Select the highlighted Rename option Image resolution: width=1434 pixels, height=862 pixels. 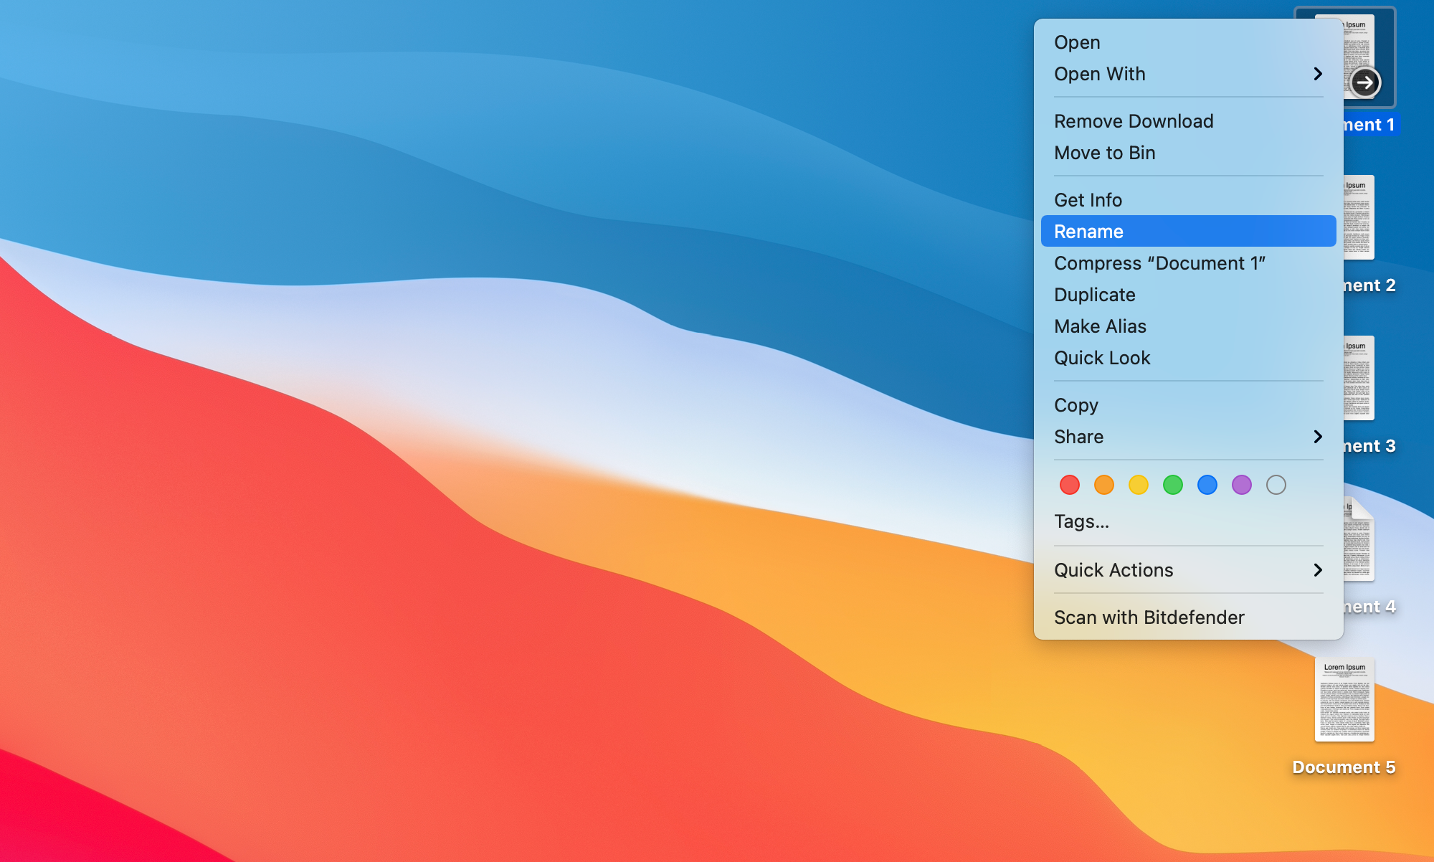[x=1188, y=232]
